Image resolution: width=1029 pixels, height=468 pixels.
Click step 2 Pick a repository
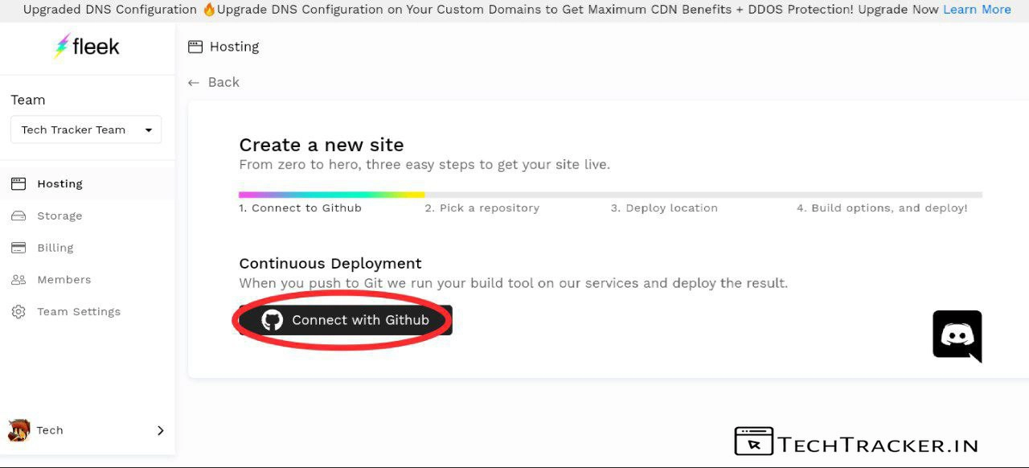482,207
